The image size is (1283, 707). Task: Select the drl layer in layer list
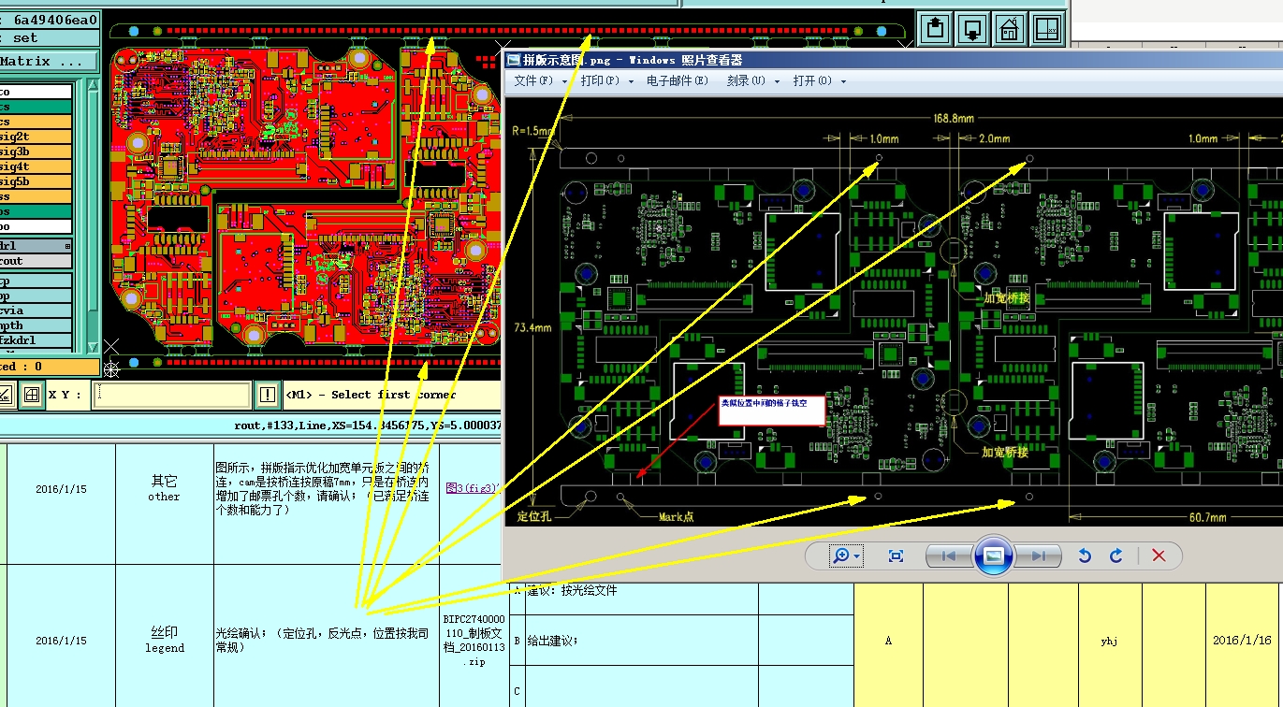[x=36, y=246]
